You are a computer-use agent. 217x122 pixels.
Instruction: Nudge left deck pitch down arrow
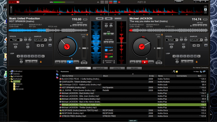click(82, 63)
